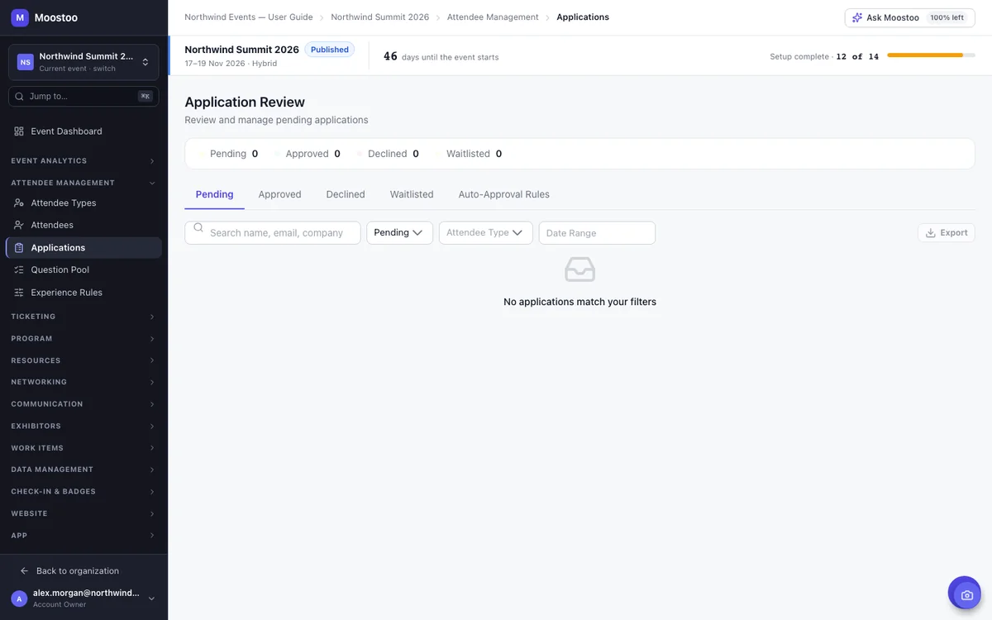This screenshot has height=620, width=992.
Task: Expand the App section
Action: click(x=83, y=536)
